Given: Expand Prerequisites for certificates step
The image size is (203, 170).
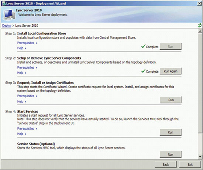Looking at the screenshot, I should 27,96.
